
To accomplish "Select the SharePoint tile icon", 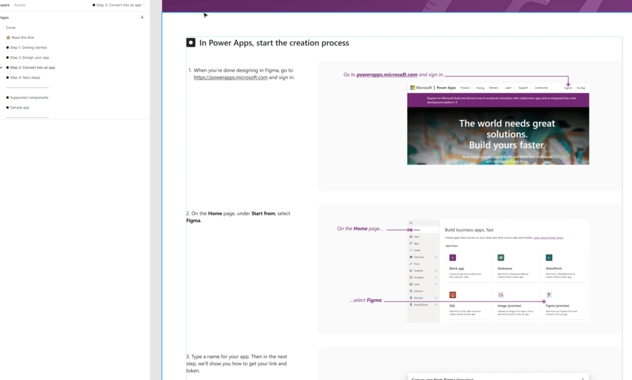I will (x=549, y=258).
